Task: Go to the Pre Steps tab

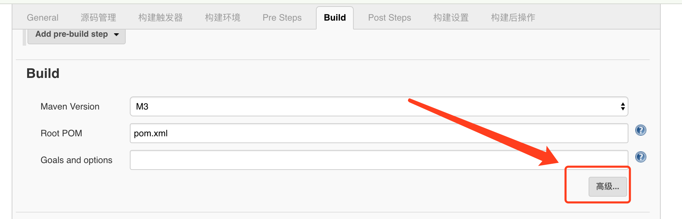Action: pyautogui.click(x=282, y=18)
